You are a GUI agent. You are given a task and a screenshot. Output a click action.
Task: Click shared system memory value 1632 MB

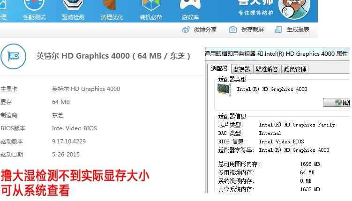click(310, 190)
